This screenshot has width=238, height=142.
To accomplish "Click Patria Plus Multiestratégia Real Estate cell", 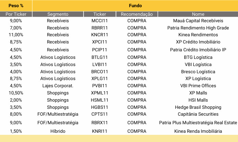I will coord(198,122).
